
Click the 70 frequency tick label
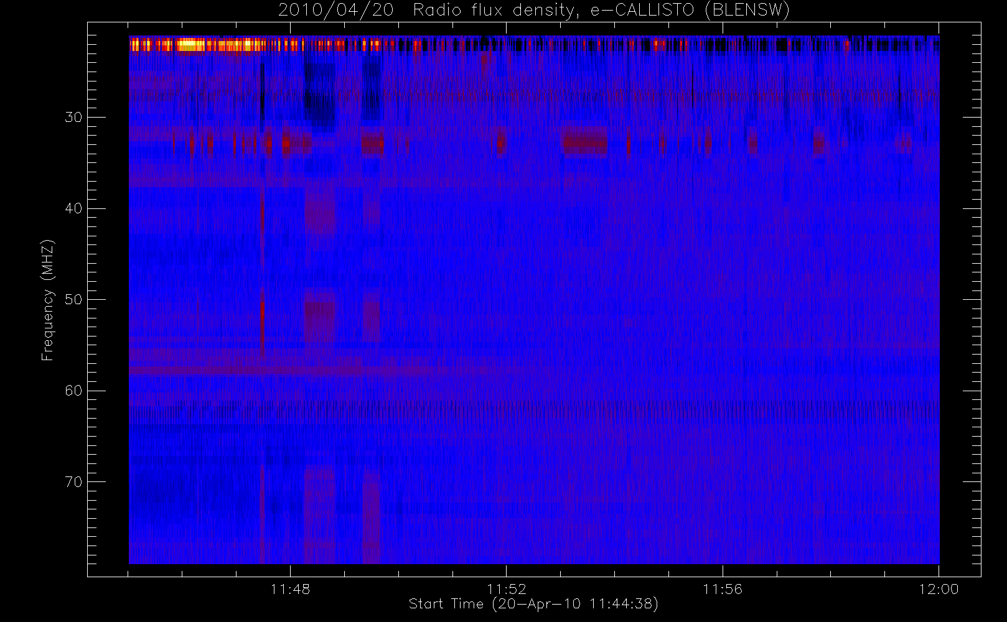pos(73,482)
